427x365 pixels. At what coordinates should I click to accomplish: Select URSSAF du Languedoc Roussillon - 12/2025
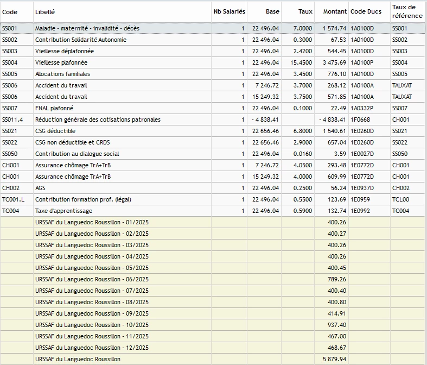[x=212, y=348]
